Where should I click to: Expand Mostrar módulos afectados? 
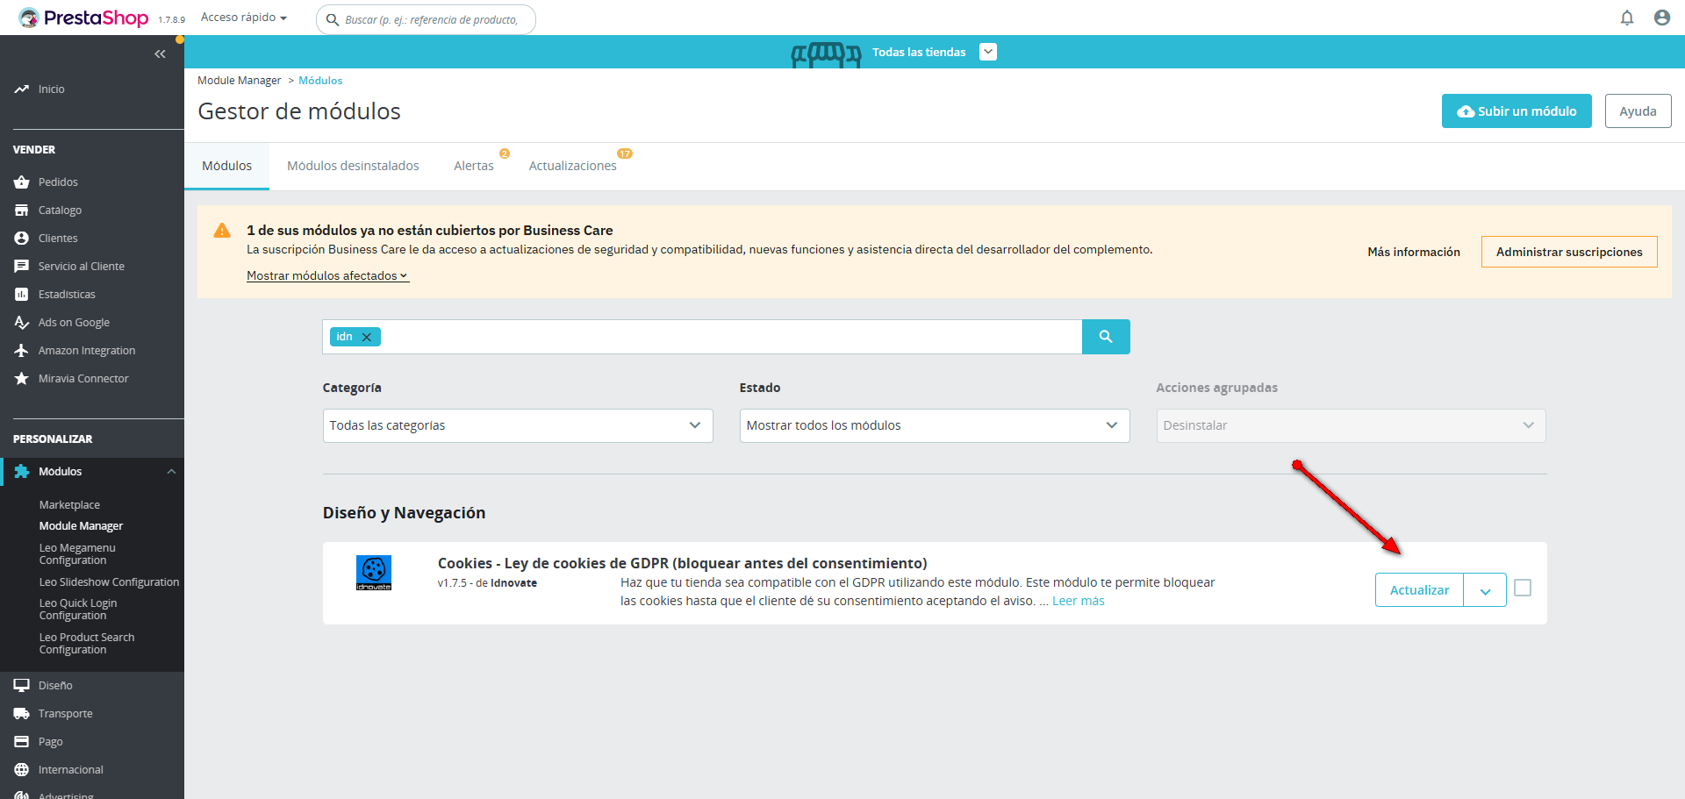pos(327,275)
